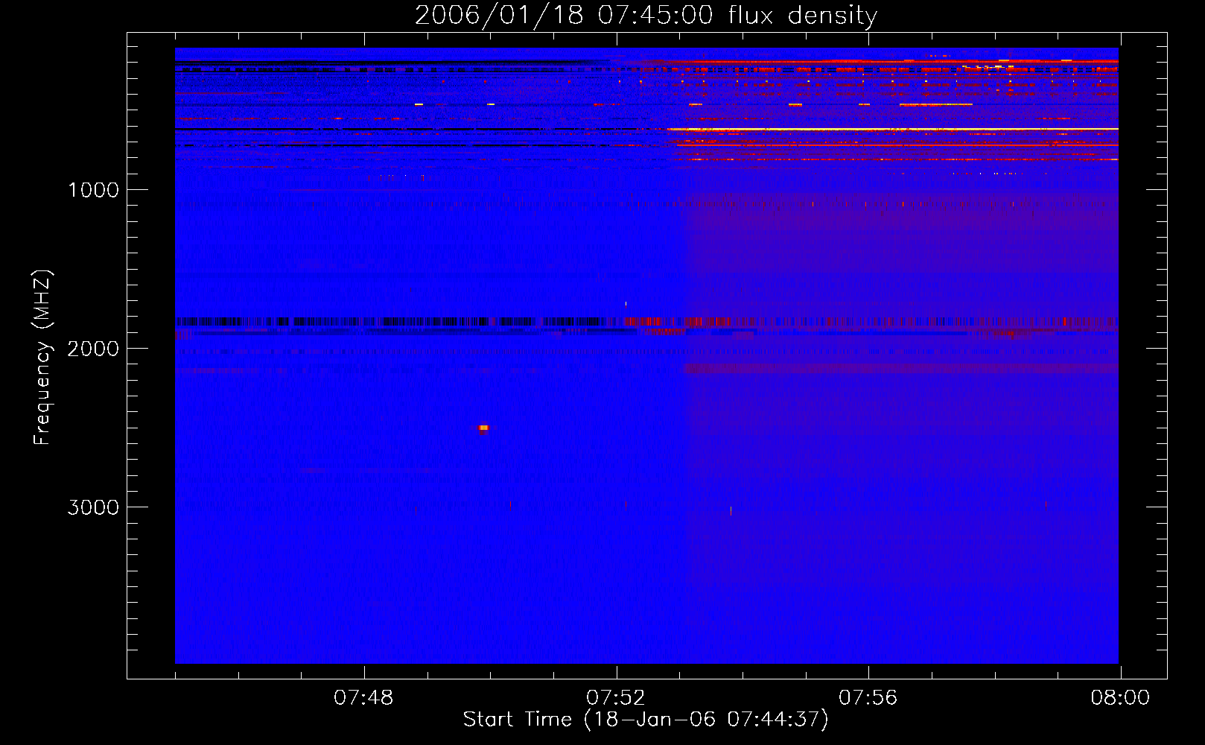Click the '07:52' time tick label

pos(616,698)
